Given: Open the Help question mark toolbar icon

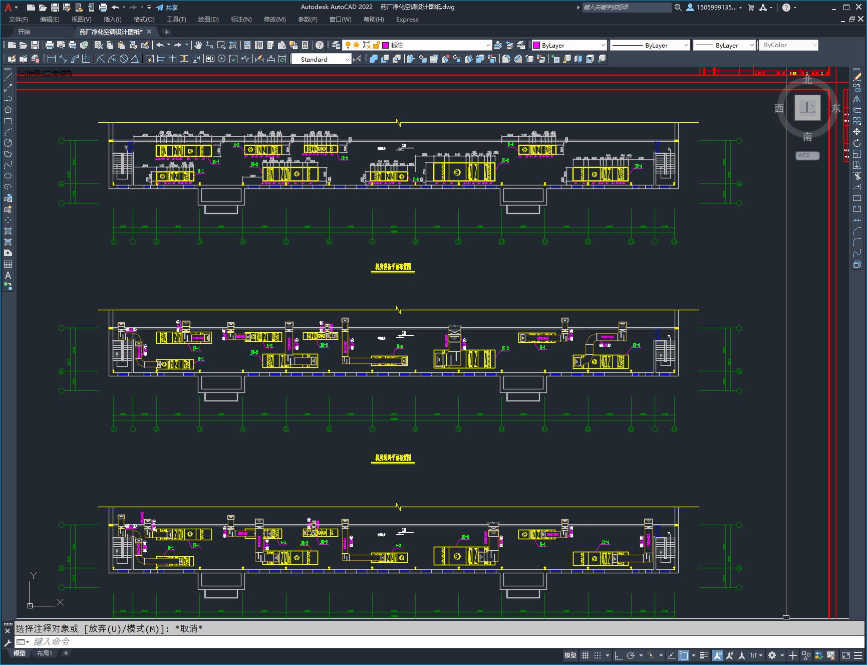Looking at the screenshot, I should pyautogui.click(x=320, y=45).
